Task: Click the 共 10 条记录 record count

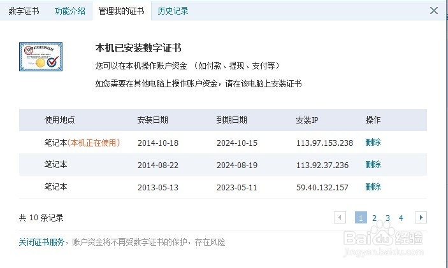Action: [41, 218]
